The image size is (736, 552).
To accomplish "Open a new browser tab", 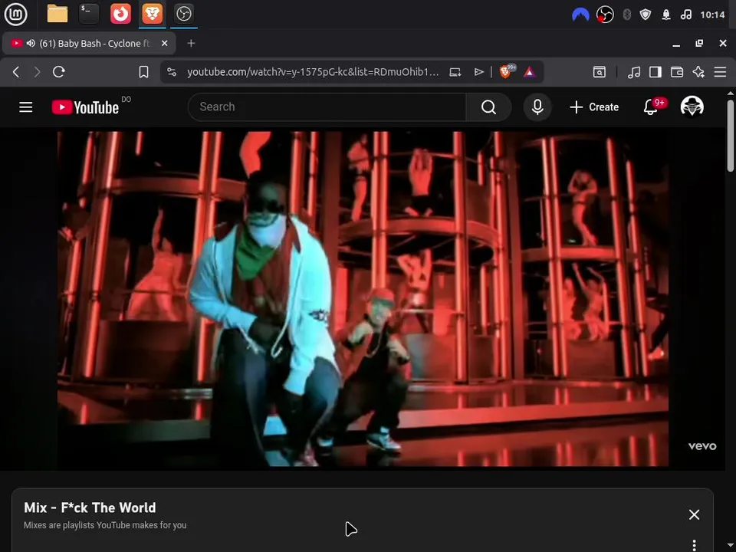I will (x=191, y=43).
